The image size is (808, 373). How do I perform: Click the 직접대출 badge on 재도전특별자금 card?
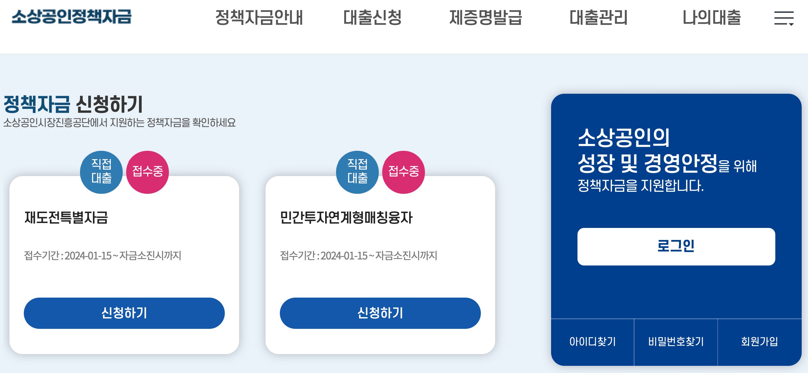coord(101,172)
